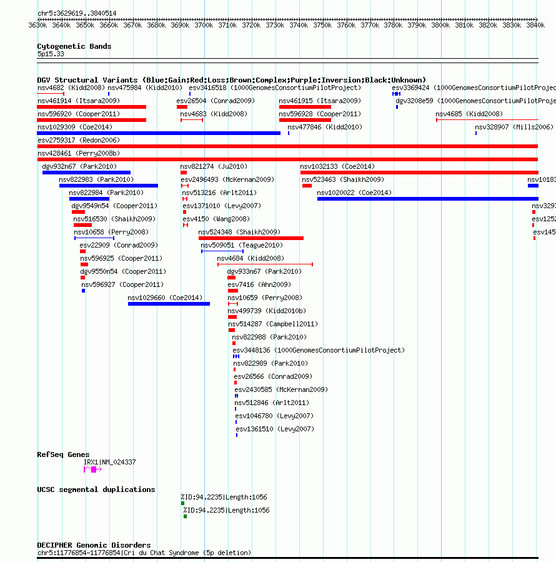Click the DGV Structural Variants track title
The height and width of the screenshot is (562, 556).
coord(231,80)
